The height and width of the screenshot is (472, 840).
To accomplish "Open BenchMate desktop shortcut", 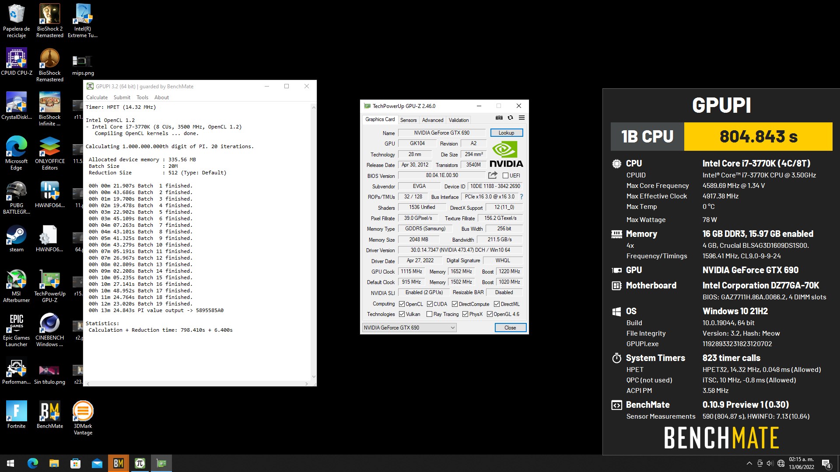I will pyautogui.click(x=50, y=414).
